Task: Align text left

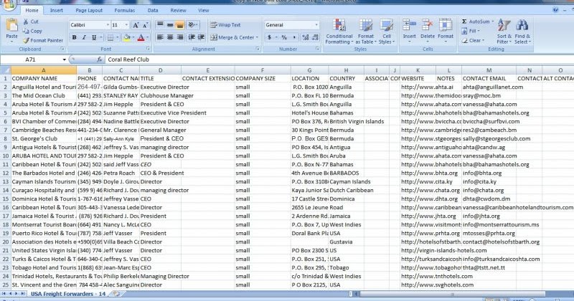Action: tap(160, 37)
